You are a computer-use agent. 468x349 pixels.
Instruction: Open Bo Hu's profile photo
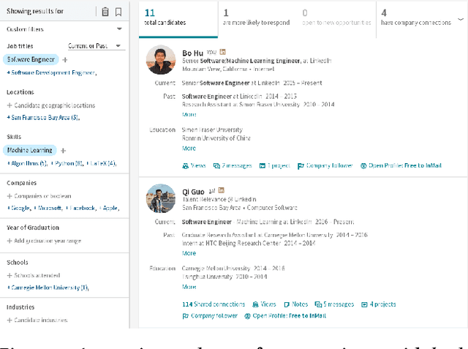(161, 61)
